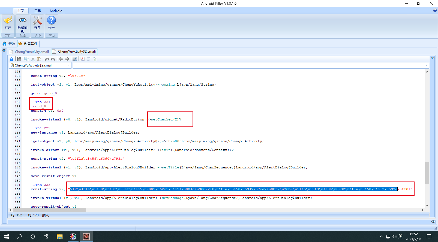Image resolution: width=438 pixels, height=242 pixels.
Task: Click the setMessage method call text
Action: [x=173, y=198]
